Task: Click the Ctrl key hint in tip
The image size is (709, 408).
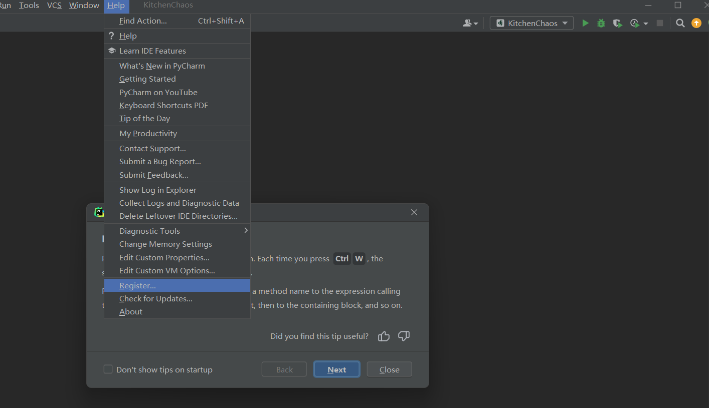Action: 342,259
